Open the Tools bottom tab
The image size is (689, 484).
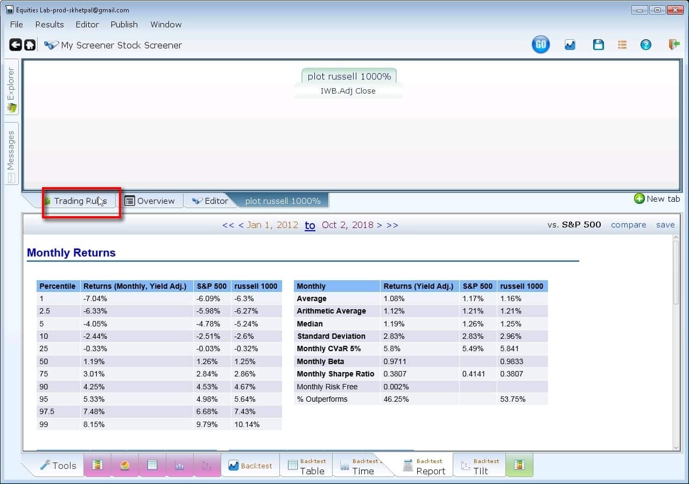pos(58,466)
